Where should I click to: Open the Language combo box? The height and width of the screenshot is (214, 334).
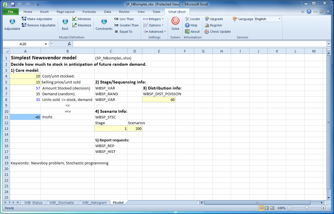tap(268, 19)
